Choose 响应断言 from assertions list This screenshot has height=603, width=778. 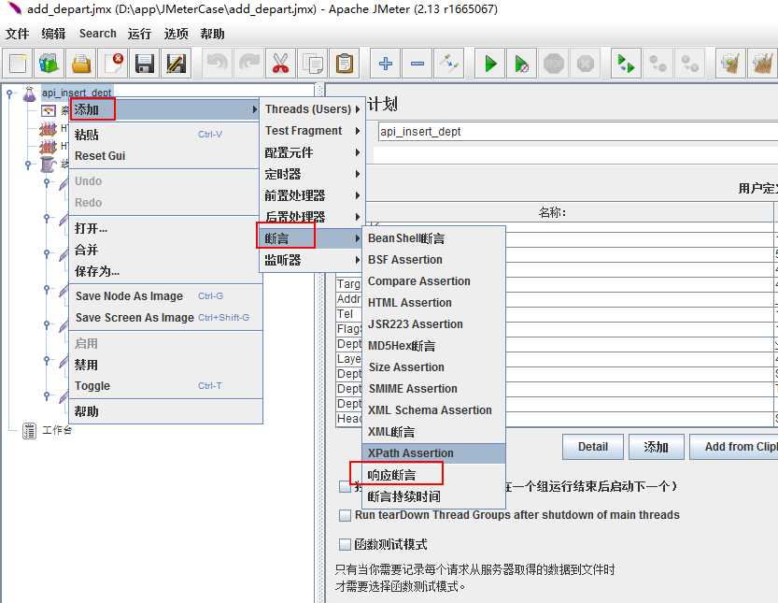(434, 475)
